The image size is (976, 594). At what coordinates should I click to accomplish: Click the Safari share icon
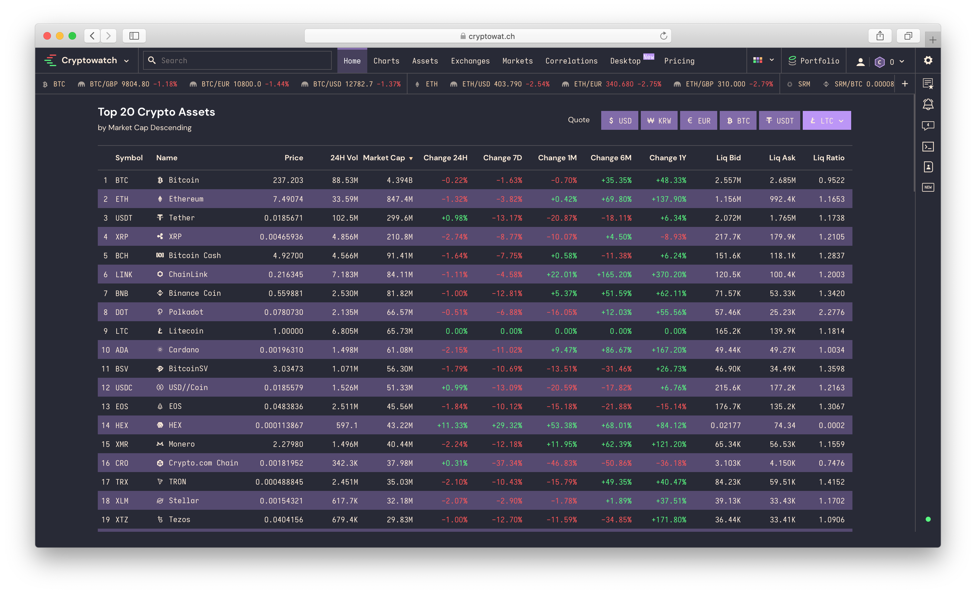(880, 36)
